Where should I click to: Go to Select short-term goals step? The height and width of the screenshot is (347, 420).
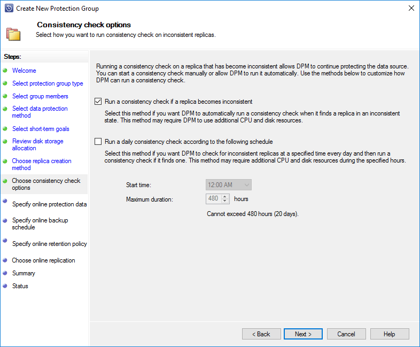tap(41, 129)
